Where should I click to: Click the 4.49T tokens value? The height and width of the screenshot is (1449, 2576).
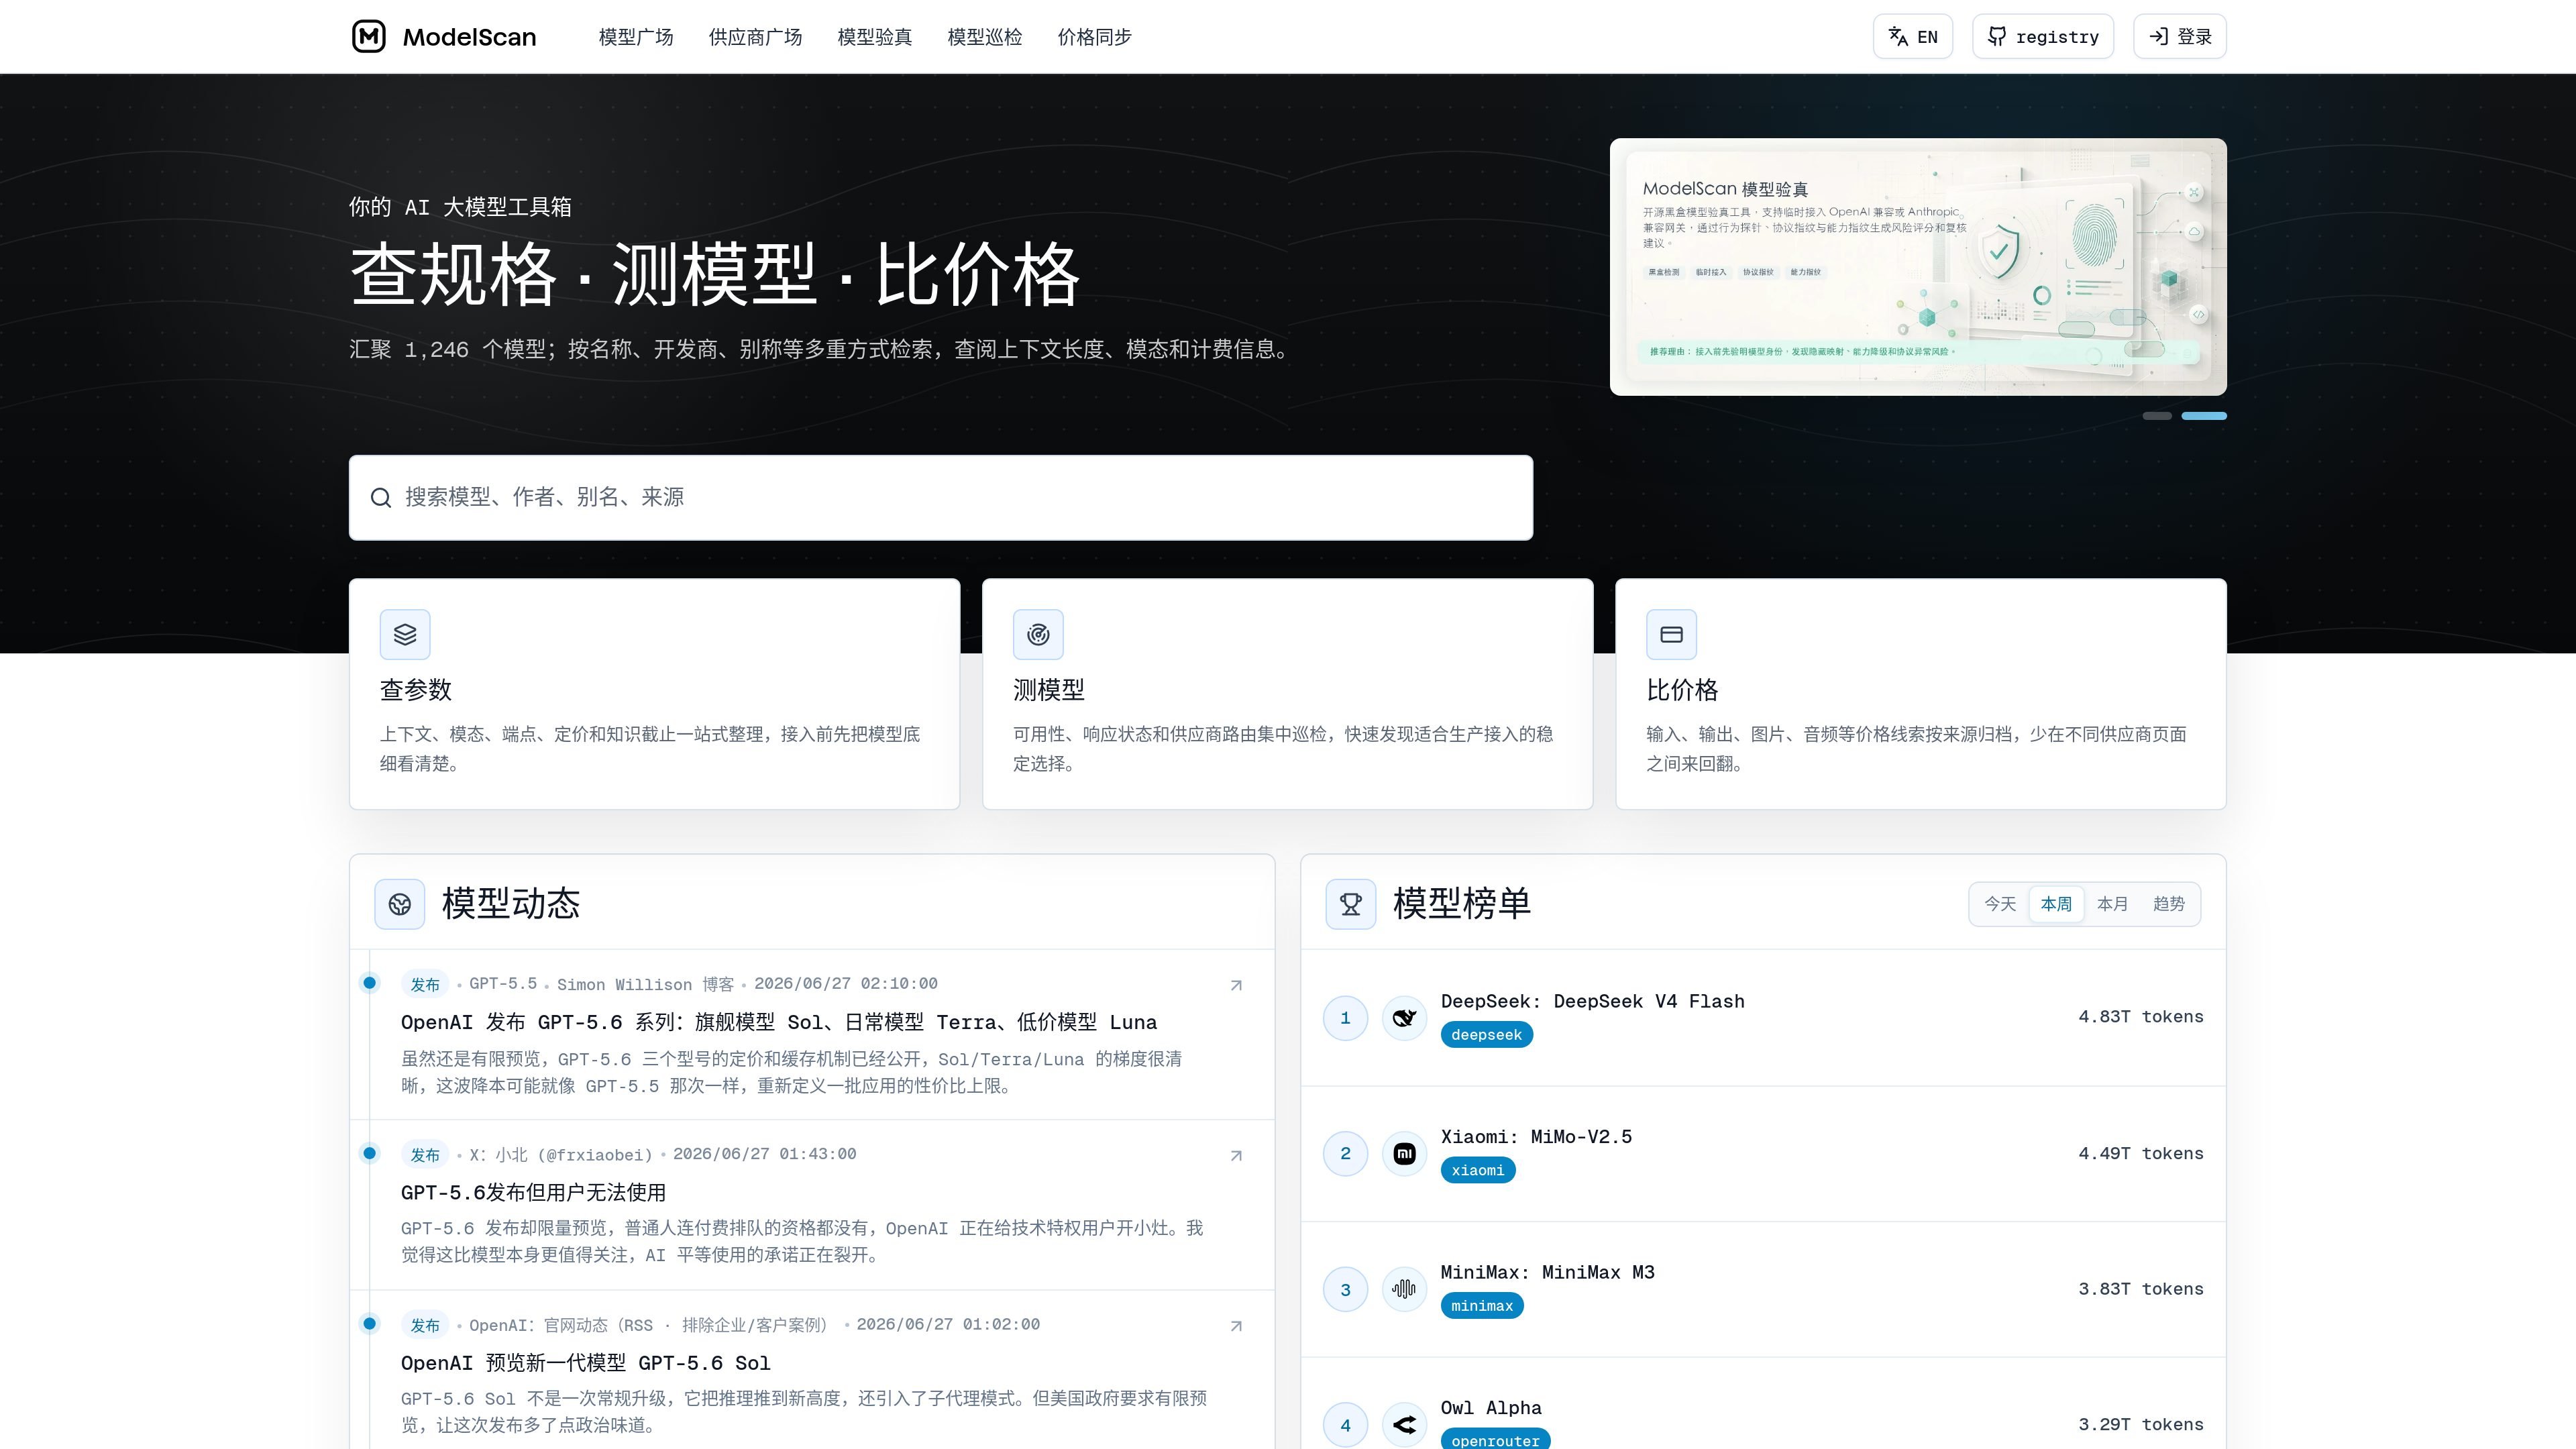[x=2141, y=1154]
